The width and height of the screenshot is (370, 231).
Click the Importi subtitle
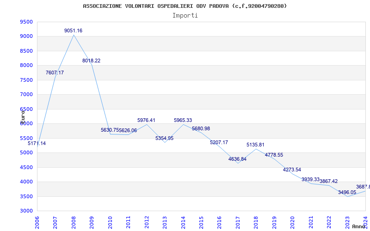185,16
